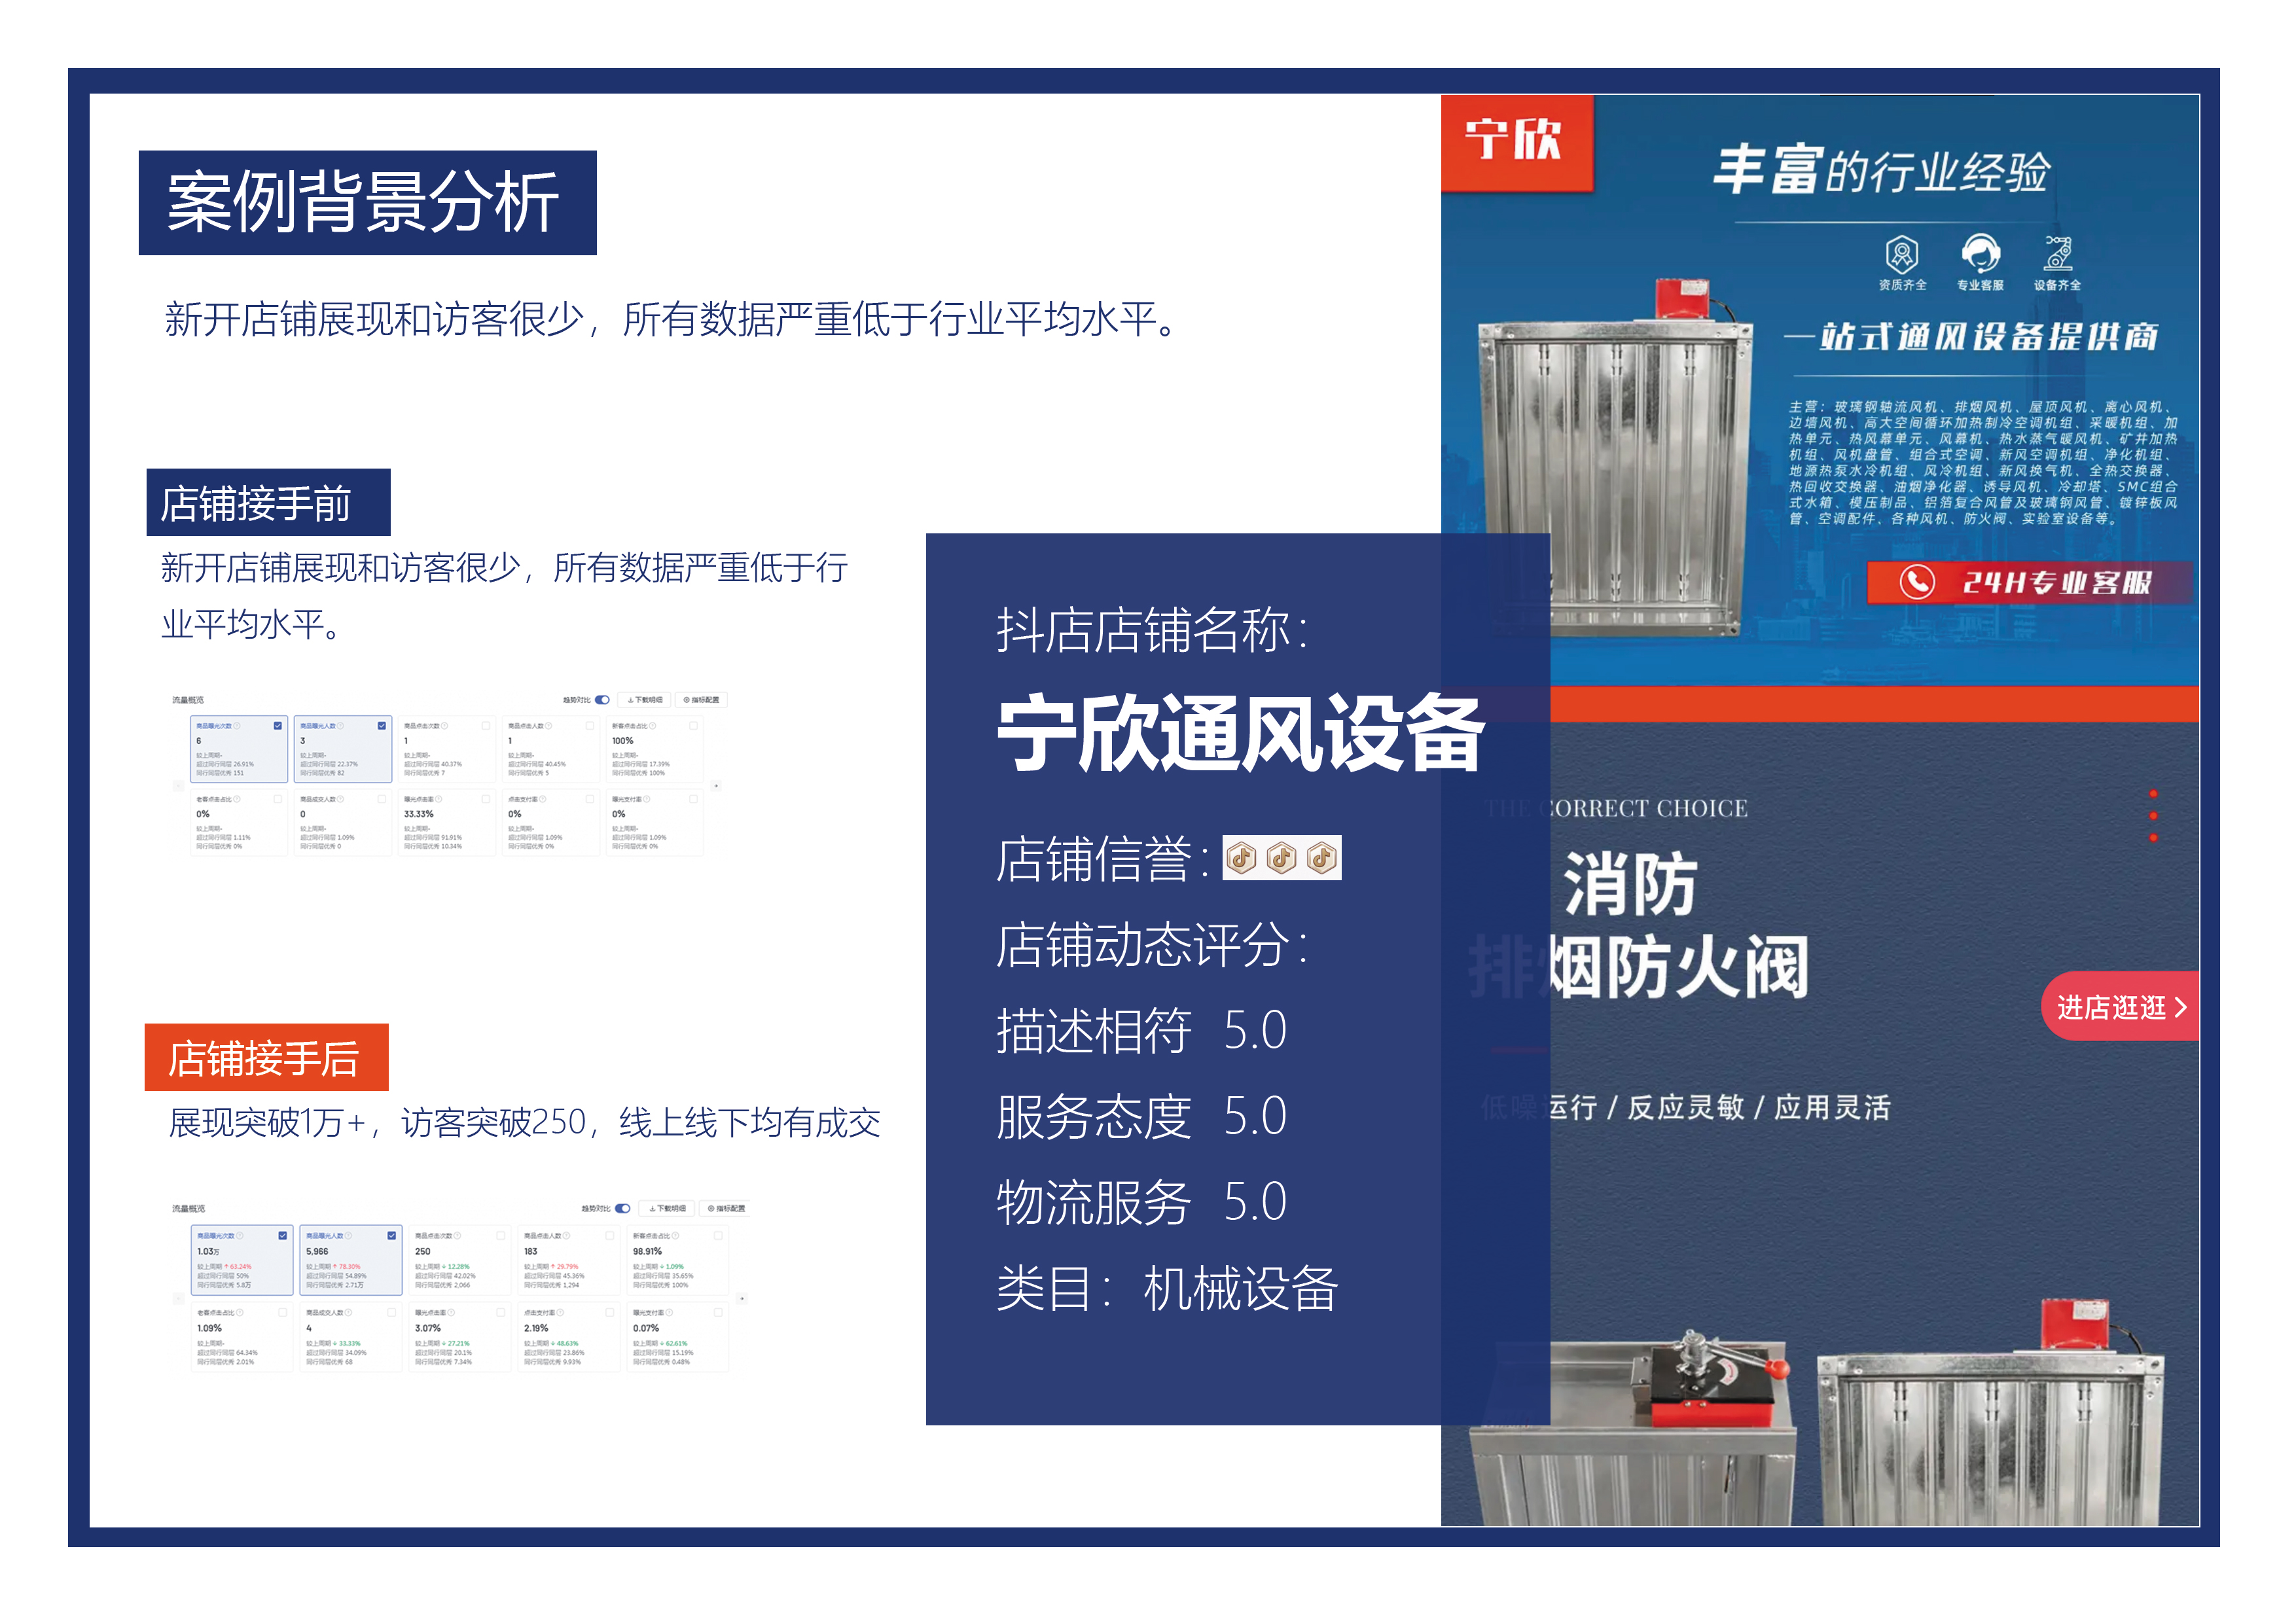Click the first Douyin reputation badge after 店铺信誉

point(1241,858)
